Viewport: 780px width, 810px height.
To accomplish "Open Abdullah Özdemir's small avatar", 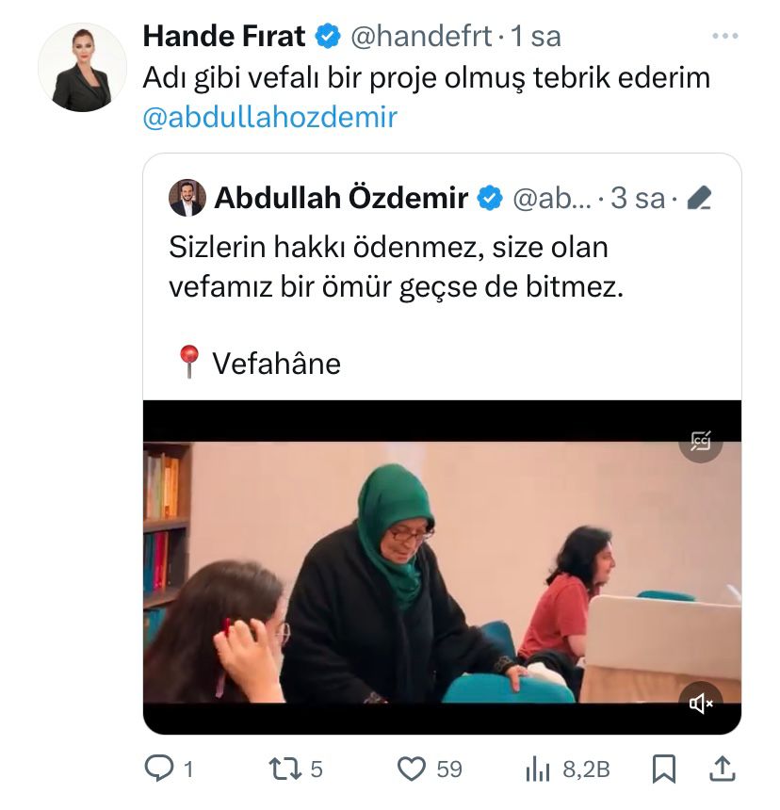I will [x=187, y=198].
